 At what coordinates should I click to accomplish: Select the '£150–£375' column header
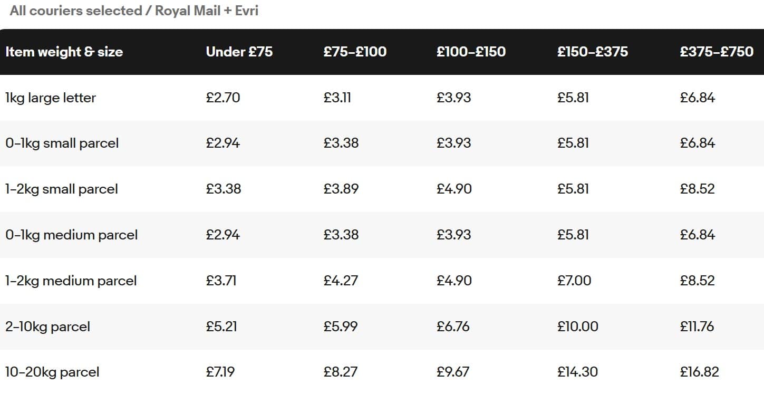[593, 52]
